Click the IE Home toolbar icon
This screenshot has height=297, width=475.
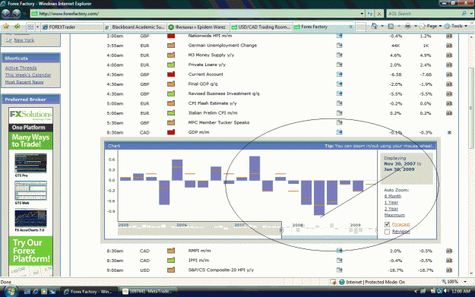click(375, 27)
